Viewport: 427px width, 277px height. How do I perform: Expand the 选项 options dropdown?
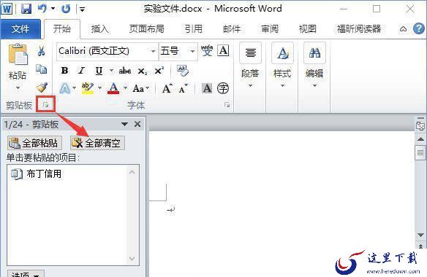click(26, 274)
